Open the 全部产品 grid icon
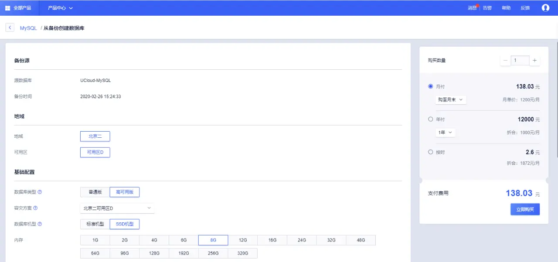558x262 pixels. click(x=7, y=8)
